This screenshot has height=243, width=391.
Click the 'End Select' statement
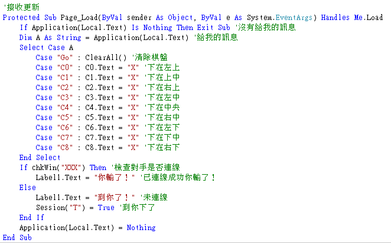click(x=40, y=157)
